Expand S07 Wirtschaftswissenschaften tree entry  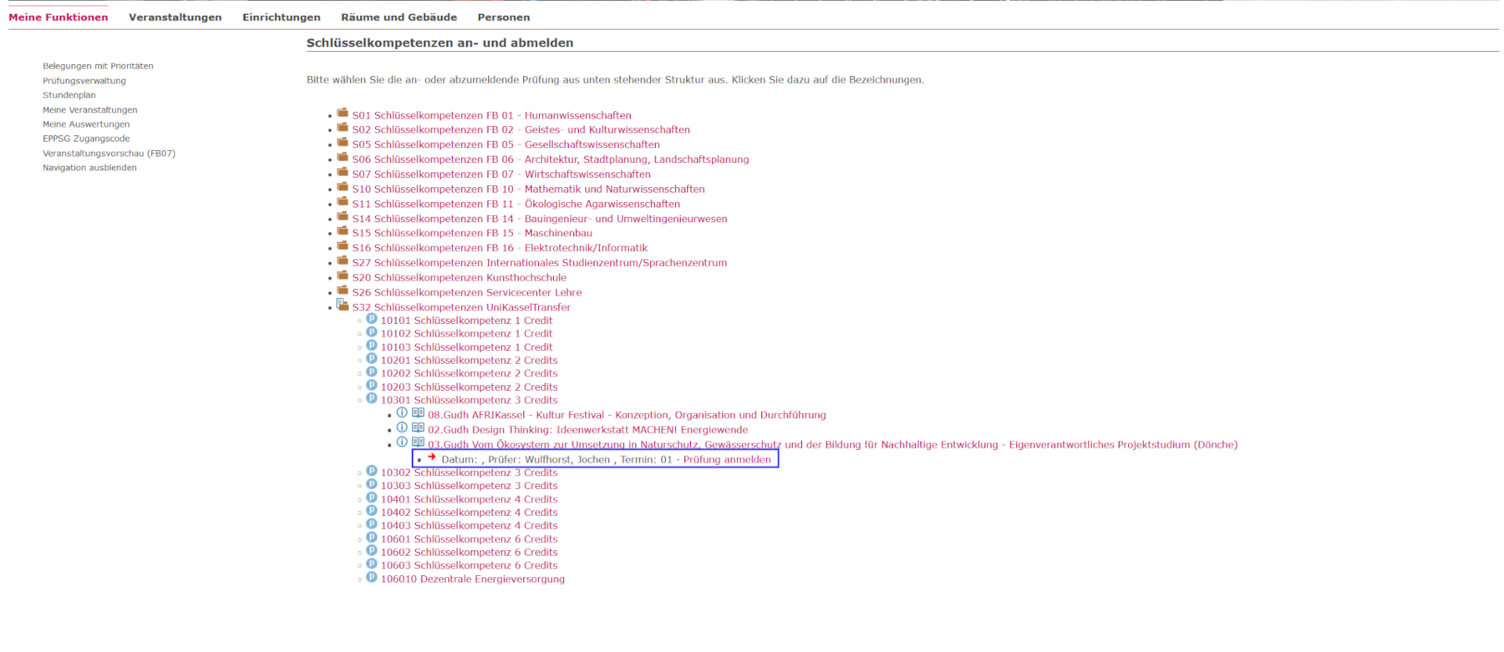pyautogui.click(x=500, y=174)
